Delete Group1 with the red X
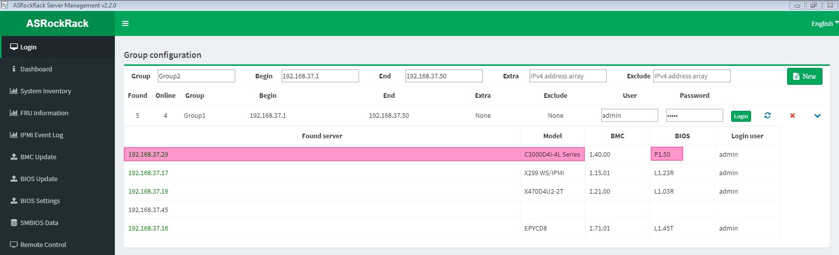This screenshot has height=255, width=839. (x=793, y=115)
